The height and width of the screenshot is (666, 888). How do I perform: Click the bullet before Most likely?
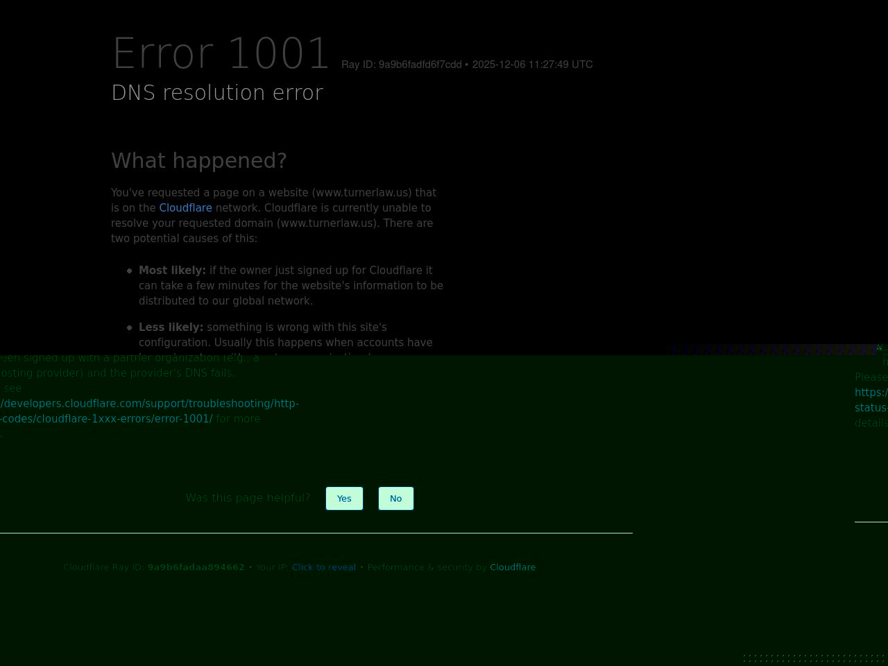[x=130, y=271]
